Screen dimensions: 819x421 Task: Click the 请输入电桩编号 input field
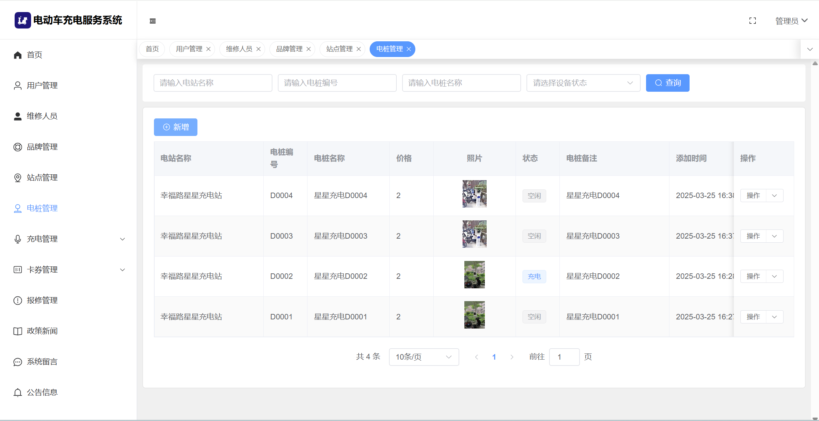coord(337,83)
